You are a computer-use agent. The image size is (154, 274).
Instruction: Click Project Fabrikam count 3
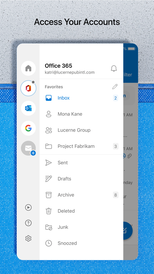click(115, 146)
